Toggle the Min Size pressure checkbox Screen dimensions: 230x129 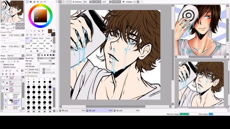pyautogui.click(x=38, y=61)
